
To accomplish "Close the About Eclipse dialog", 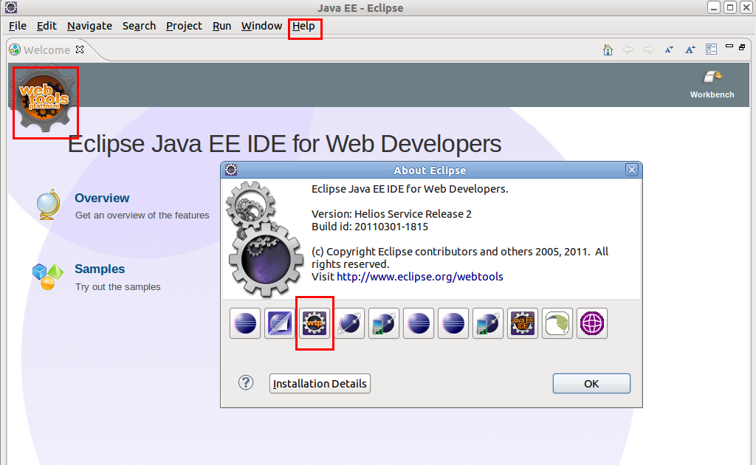I will 632,170.
